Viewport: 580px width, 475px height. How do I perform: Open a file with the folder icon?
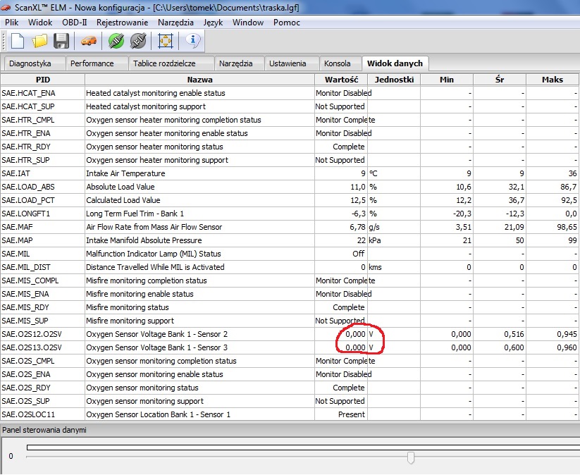coord(39,41)
